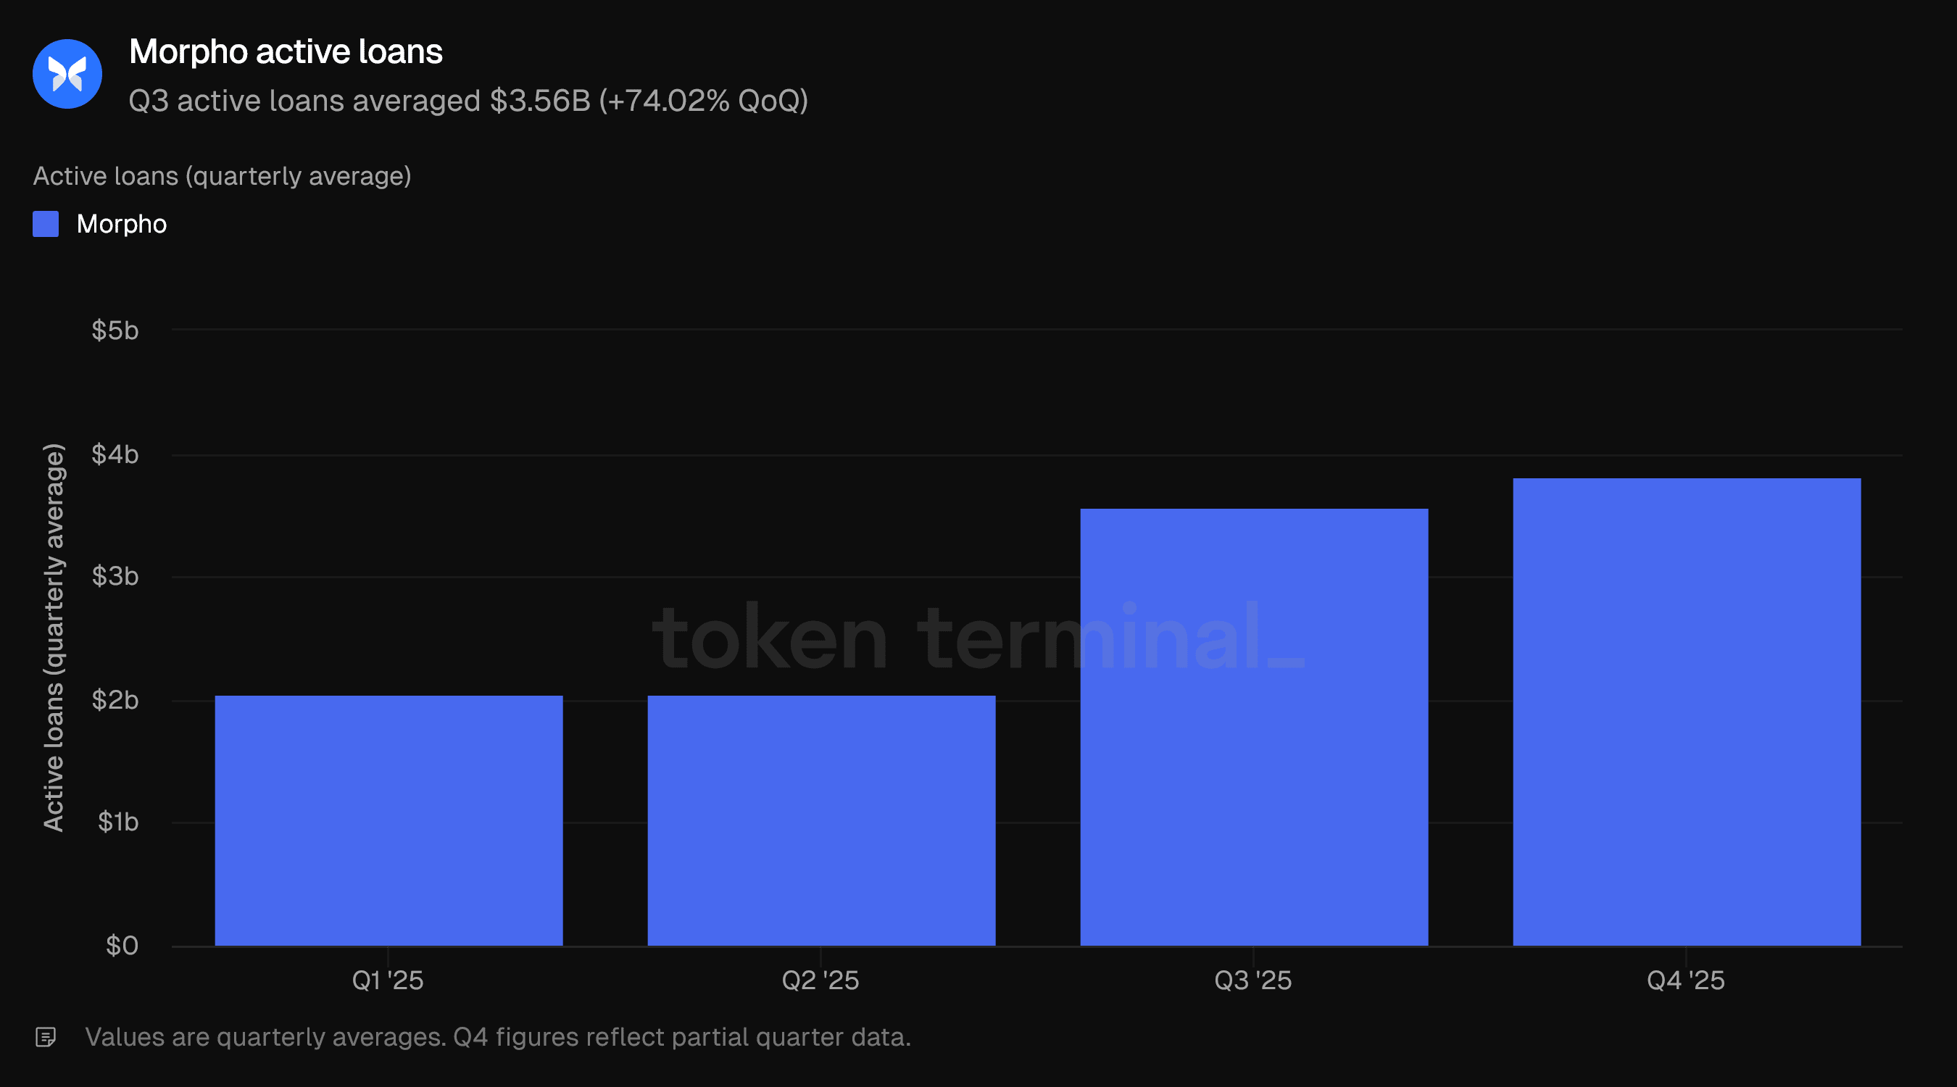Click the Q3 active loans averaged subtitle
Image resolution: width=1957 pixels, height=1087 pixels.
tap(468, 100)
